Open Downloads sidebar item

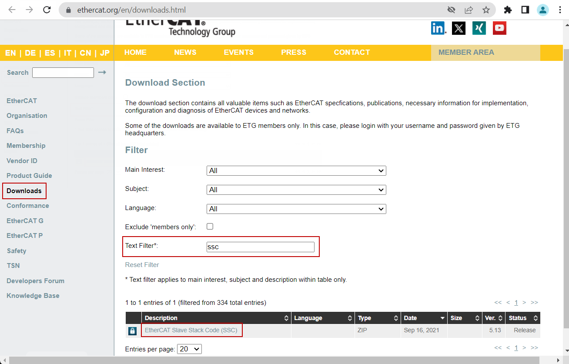click(x=24, y=191)
